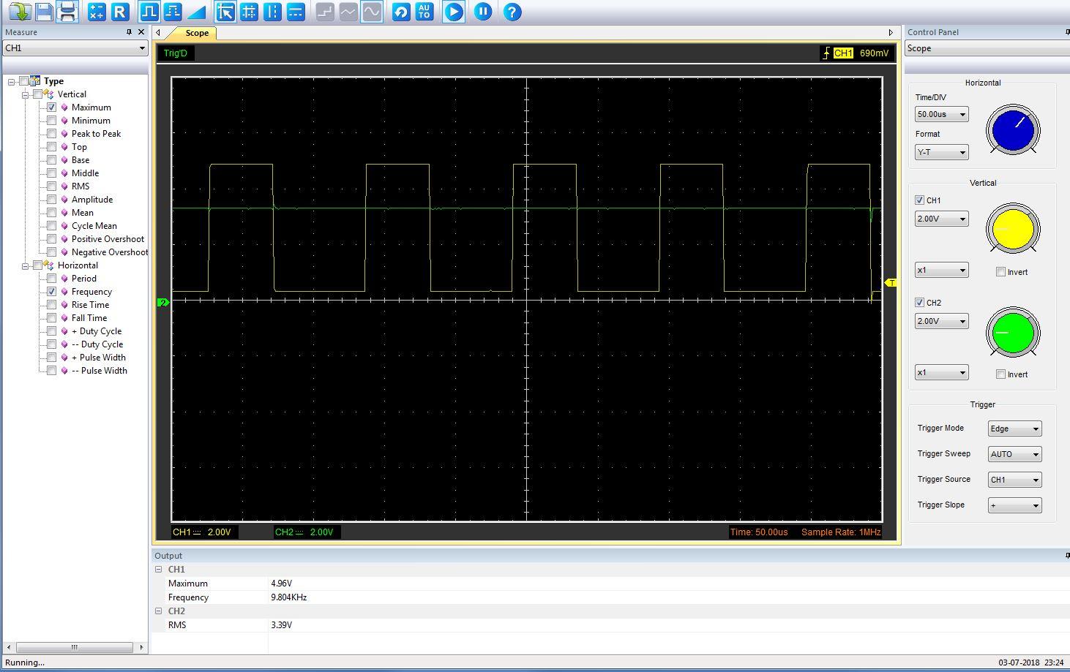Pause acquisition with the pause icon
1070x672 pixels.
483,12
